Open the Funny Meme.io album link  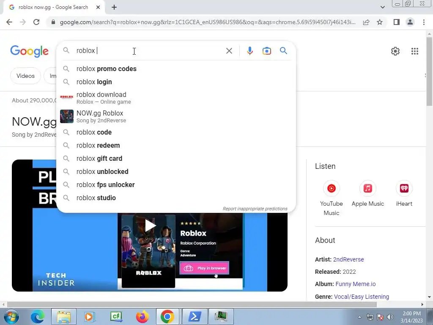(x=355, y=284)
